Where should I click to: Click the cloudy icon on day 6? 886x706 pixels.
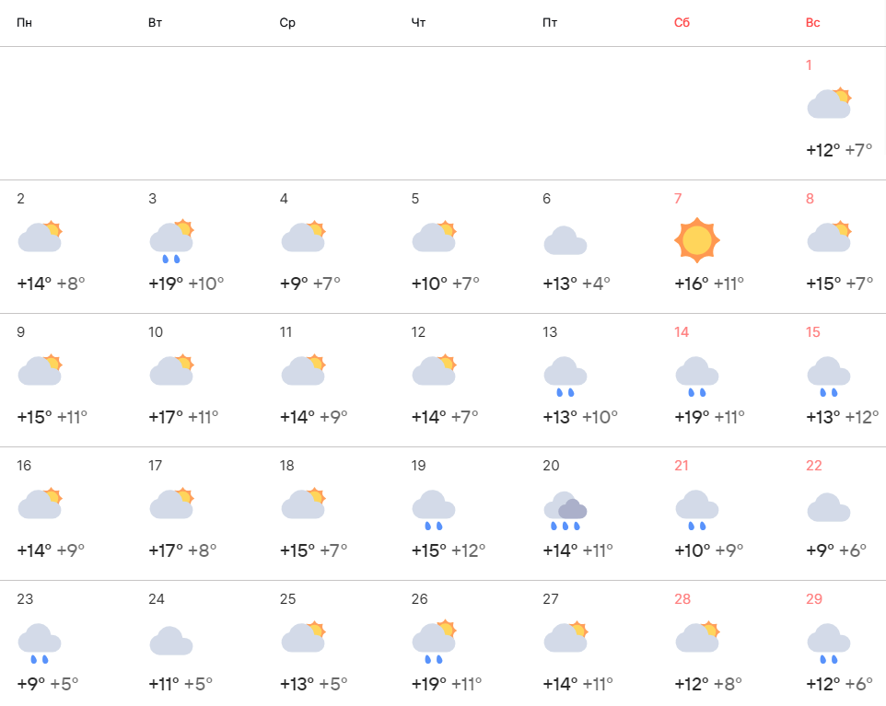[565, 241]
